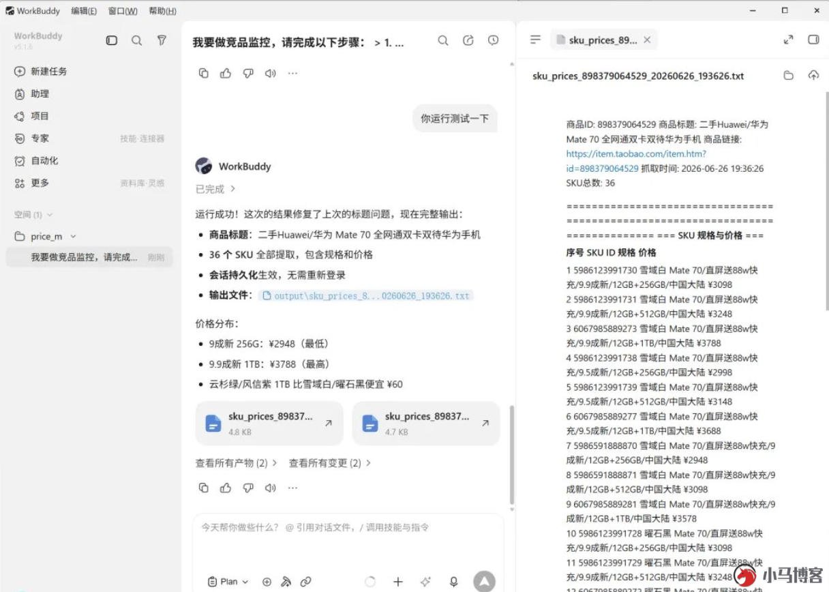The height and width of the screenshot is (592, 829).
Task: Open conversation history clock icon
Action: (x=493, y=41)
